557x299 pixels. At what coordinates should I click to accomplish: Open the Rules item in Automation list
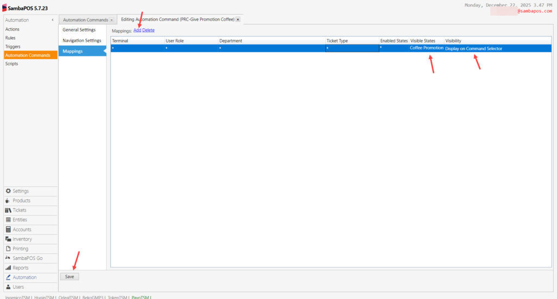coord(10,38)
